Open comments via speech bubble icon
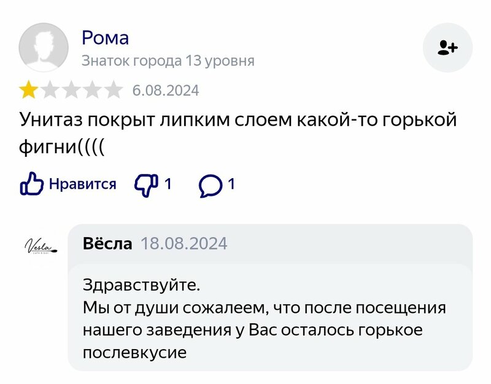Image resolution: width=491 pixels, height=384 pixels. pyautogui.click(x=211, y=186)
